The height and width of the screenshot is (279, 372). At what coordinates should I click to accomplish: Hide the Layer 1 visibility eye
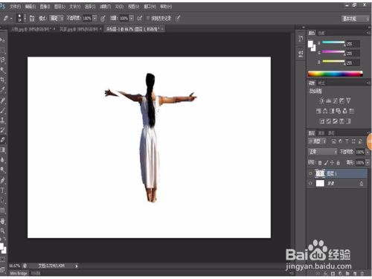point(310,173)
